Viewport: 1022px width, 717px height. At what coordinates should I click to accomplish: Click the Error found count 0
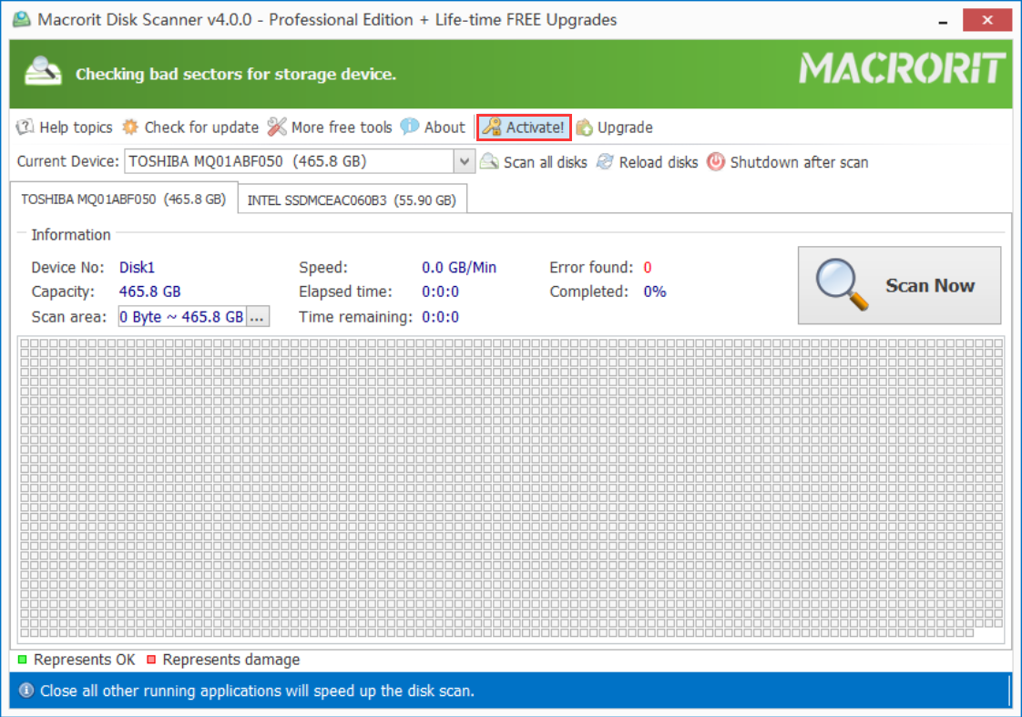pos(648,267)
